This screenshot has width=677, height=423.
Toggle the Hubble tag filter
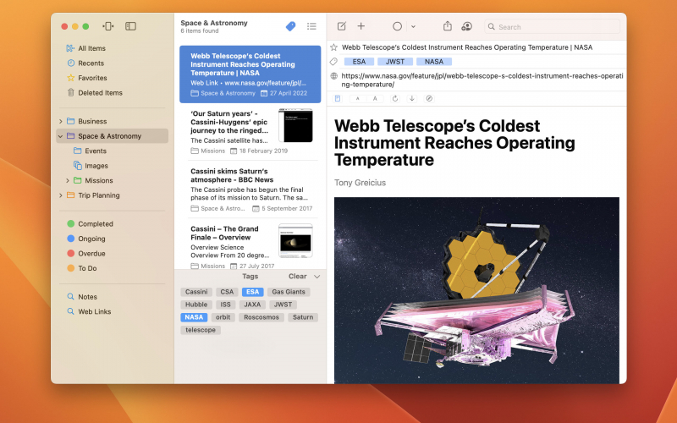click(196, 305)
